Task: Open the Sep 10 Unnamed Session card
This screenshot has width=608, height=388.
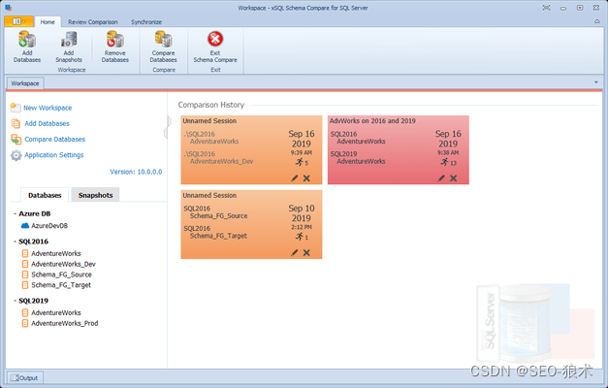Action: click(x=251, y=224)
